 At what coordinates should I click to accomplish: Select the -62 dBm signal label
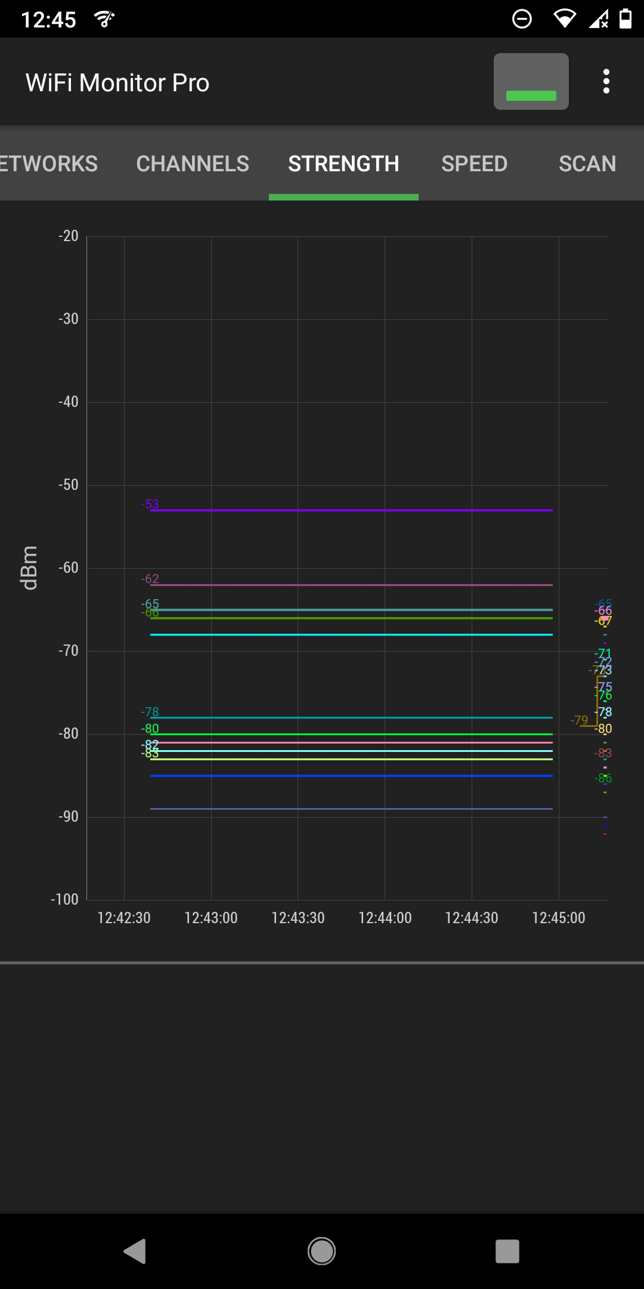pyautogui.click(x=150, y=579)
